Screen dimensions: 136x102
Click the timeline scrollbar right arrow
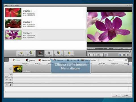[x=131, y=92]
